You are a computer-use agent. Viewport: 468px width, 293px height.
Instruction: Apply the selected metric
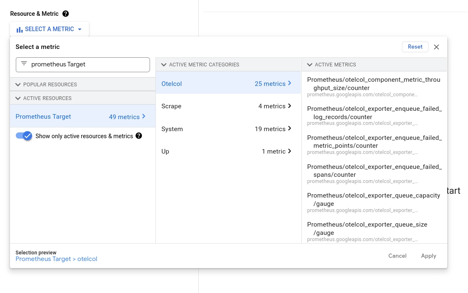[429, 256]
